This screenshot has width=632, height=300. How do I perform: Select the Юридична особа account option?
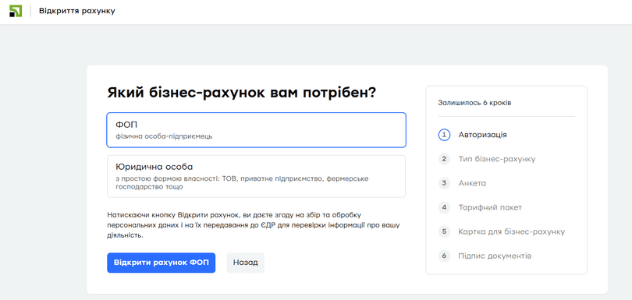pyautogui.click(x=256, y=176)
